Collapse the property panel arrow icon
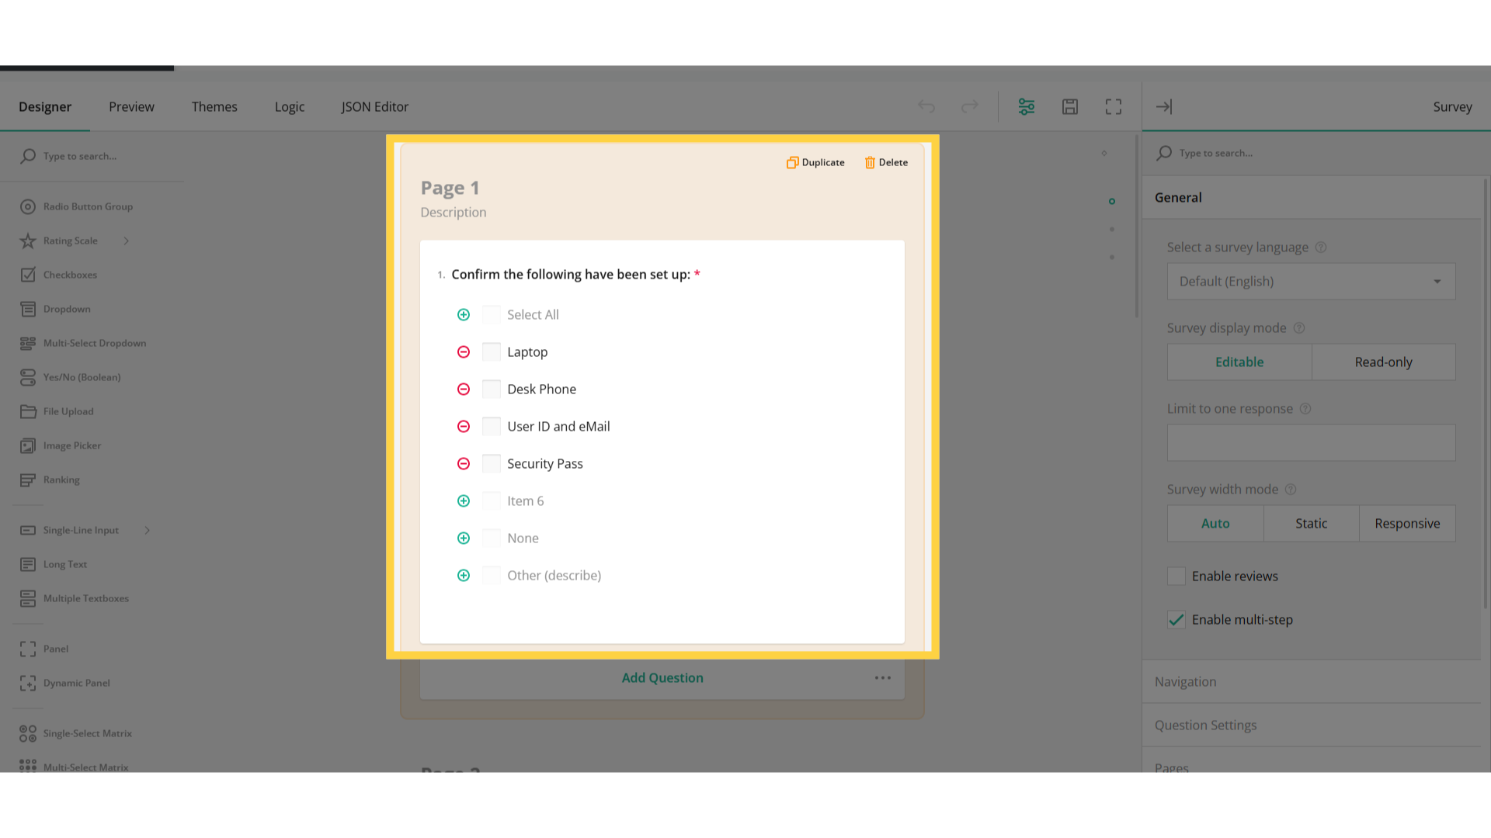Viewport: 1491px width, 838px height. tap(1164, 107)
